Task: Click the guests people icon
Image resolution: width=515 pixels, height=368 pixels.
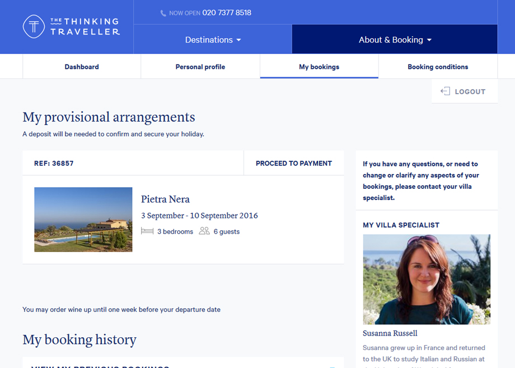Action: pos(204,231)
